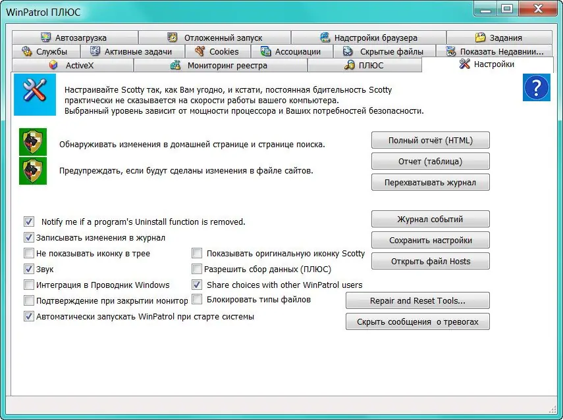Image resolution: width=563 pixels, height=420 pixels.
Task: Open the ПЛЮС tab
Action: coord(365,65)
